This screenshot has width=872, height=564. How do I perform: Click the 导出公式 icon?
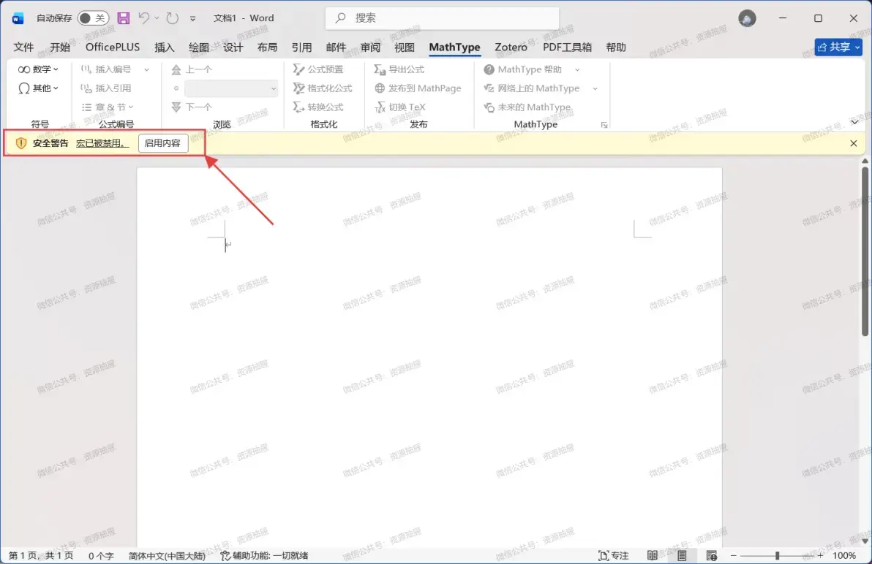coord(380,69)
